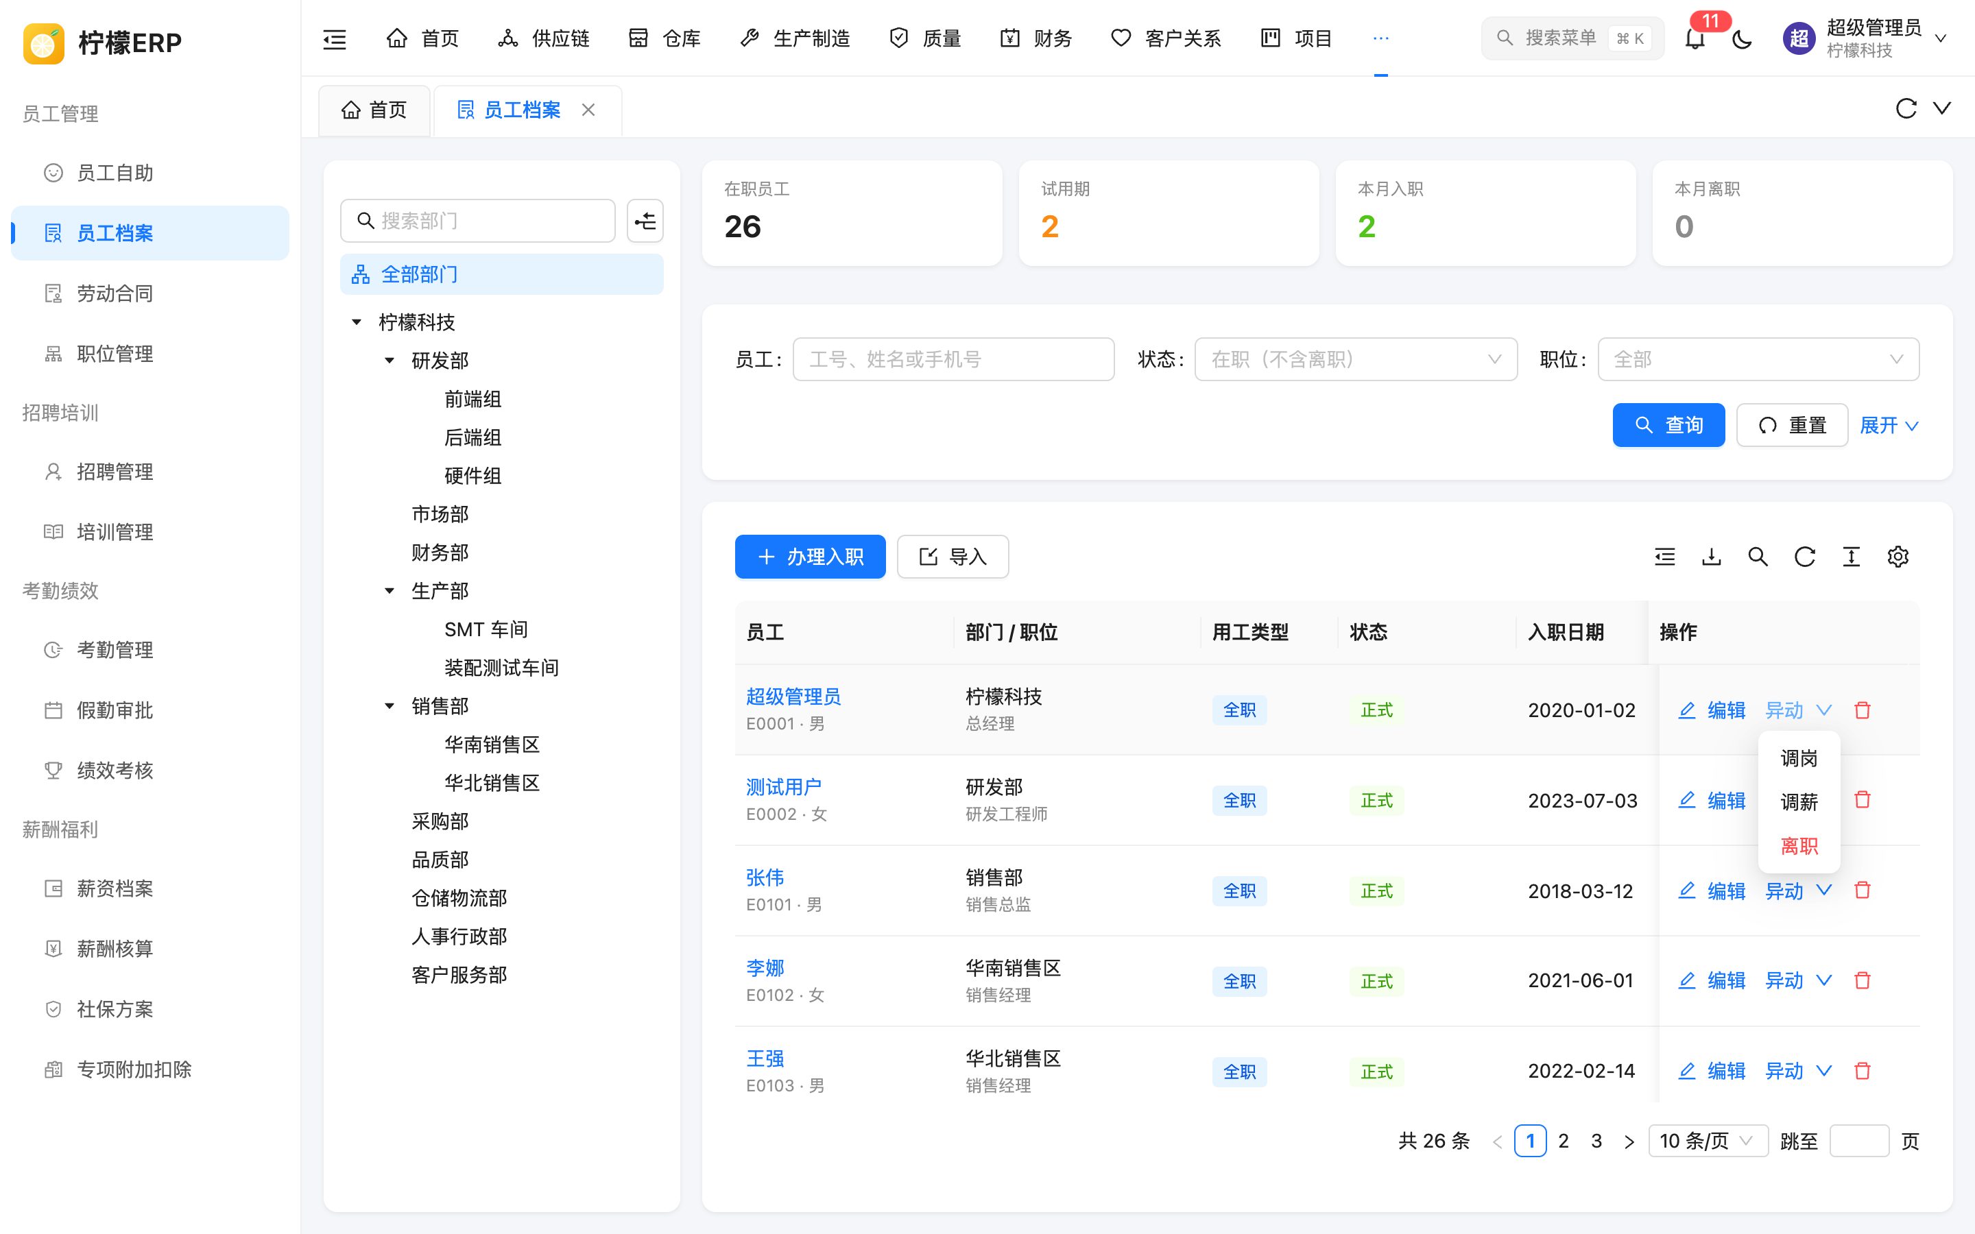The width and height of the screenshot is (1975, 1234).
Task: Open employee link 测试用户
Action: click(783, 787)
